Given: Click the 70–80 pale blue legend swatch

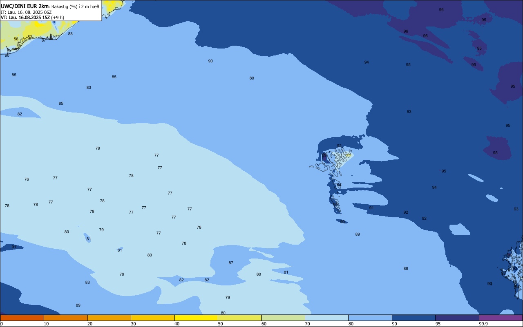Looking at the screenshot, I should tap(326, 318).
